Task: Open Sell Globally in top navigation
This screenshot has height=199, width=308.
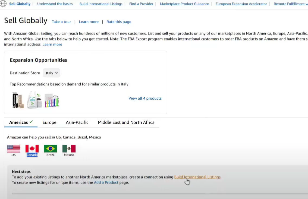Action: point(20,4)
